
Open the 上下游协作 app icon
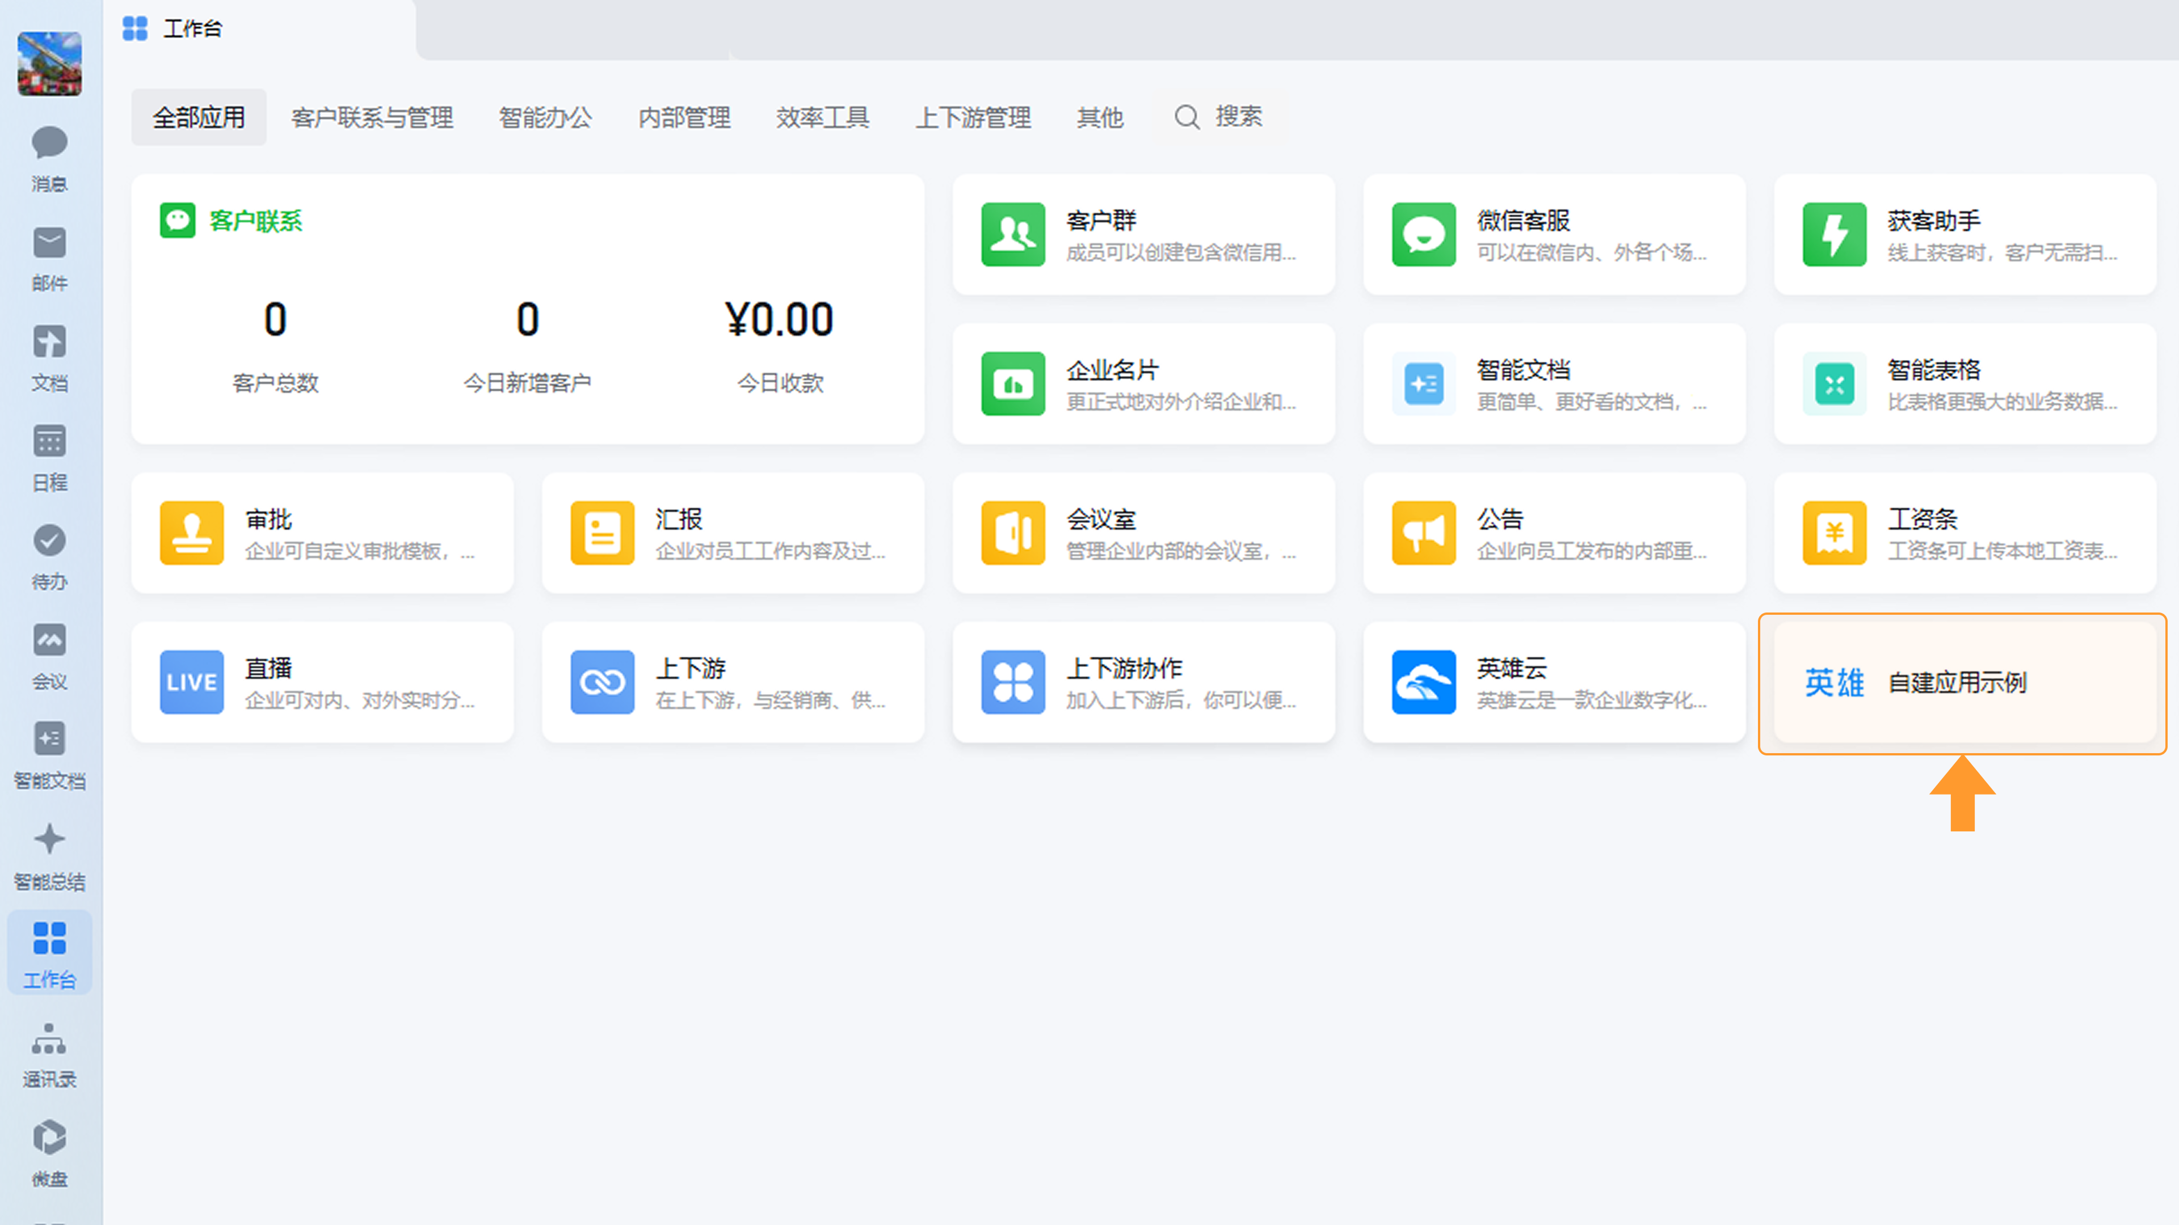(1012, 682)
